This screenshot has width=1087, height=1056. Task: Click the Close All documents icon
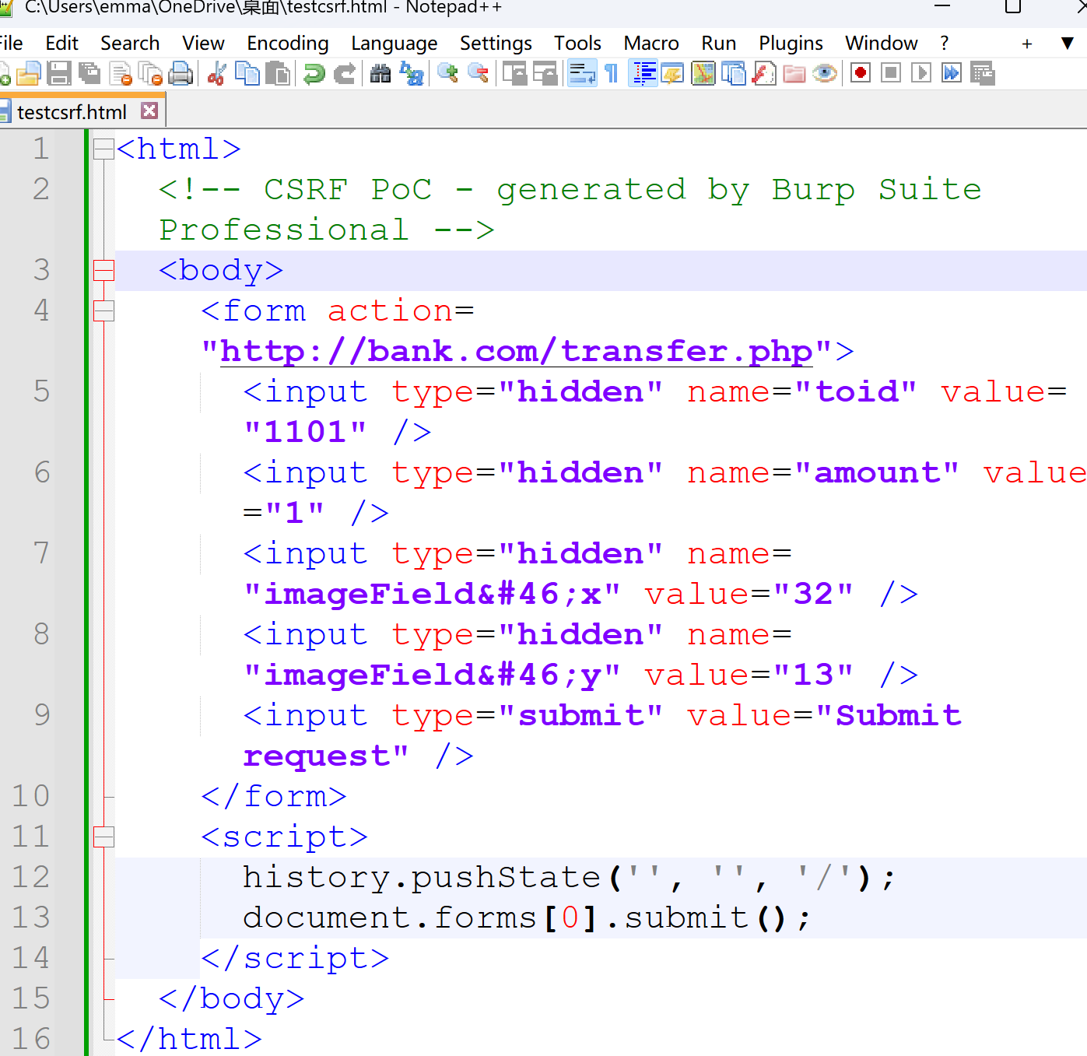151,74
